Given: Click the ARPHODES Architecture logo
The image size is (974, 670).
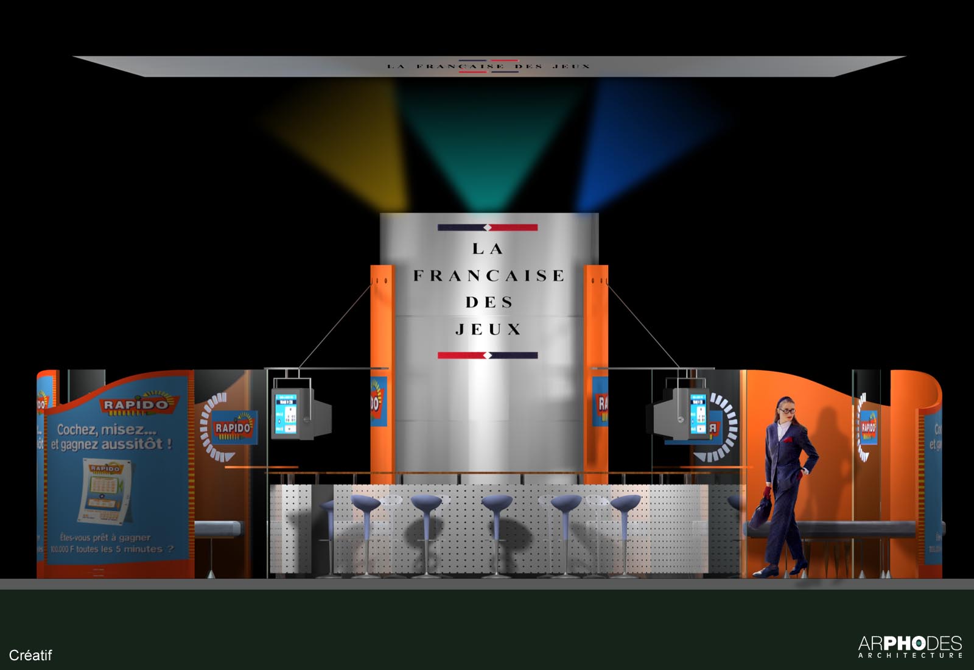Looking at the screenshot, I should pyautogui.click(x=909, y=646).
